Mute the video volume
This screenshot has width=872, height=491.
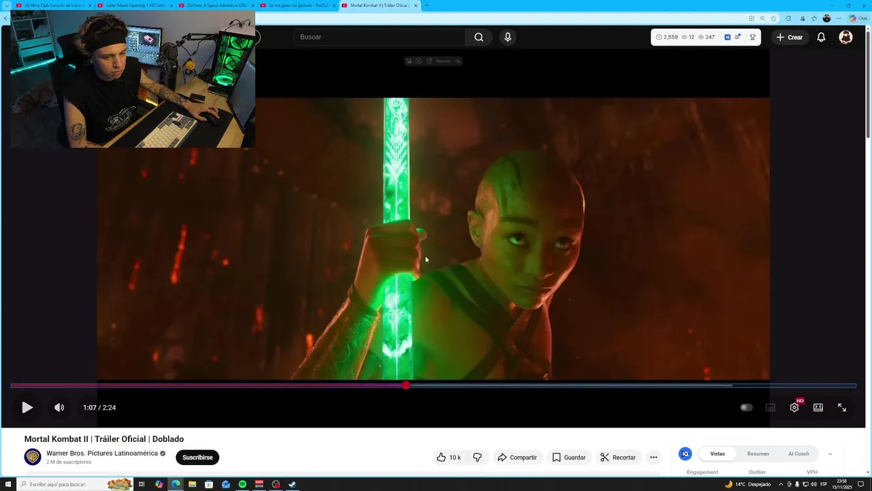59,407
